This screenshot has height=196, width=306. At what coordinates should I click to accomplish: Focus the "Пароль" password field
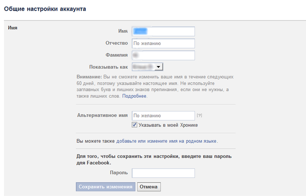click(x=163, y=173)
